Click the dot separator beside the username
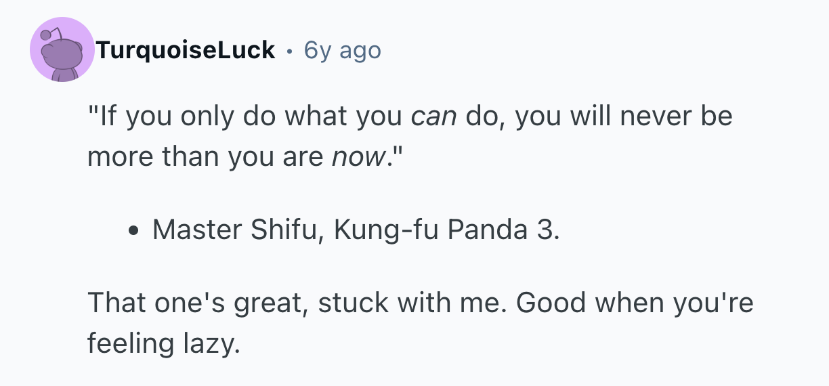The image size is (829, 386). click(290, 50)
